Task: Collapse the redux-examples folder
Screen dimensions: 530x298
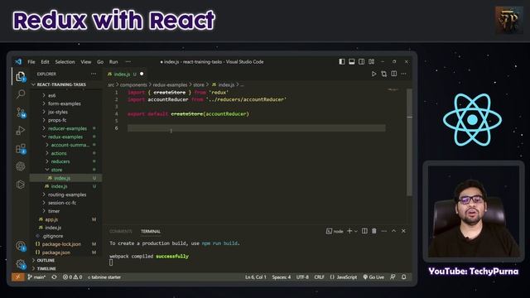Action: click(65, 137)
